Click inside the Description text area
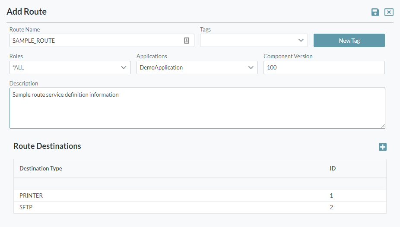The height and width of the screenshot is (227, 400). 197,108
